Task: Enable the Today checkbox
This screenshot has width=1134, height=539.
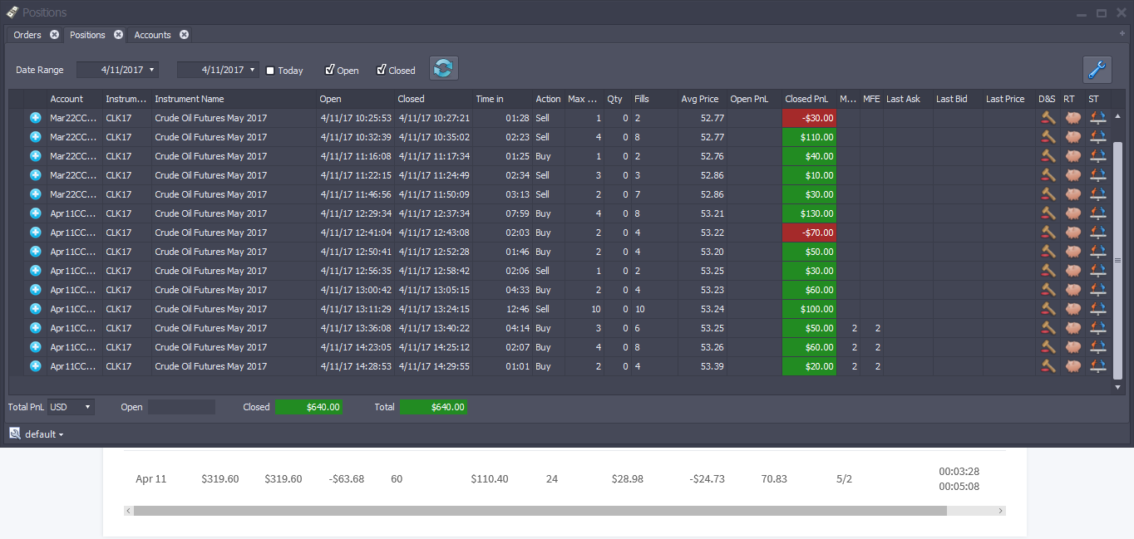Action: [270, 71]
